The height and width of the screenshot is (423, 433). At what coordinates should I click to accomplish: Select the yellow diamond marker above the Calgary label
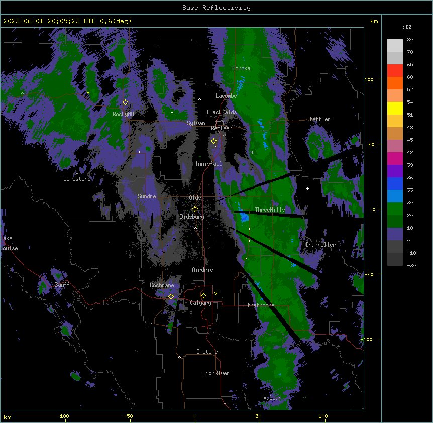pyautogui.click(x=203, y=296)
